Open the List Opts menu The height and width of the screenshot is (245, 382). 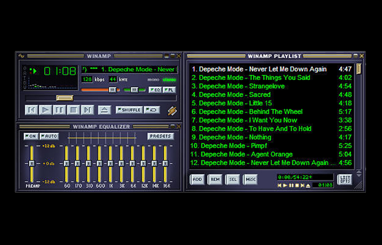coord(345,179)
